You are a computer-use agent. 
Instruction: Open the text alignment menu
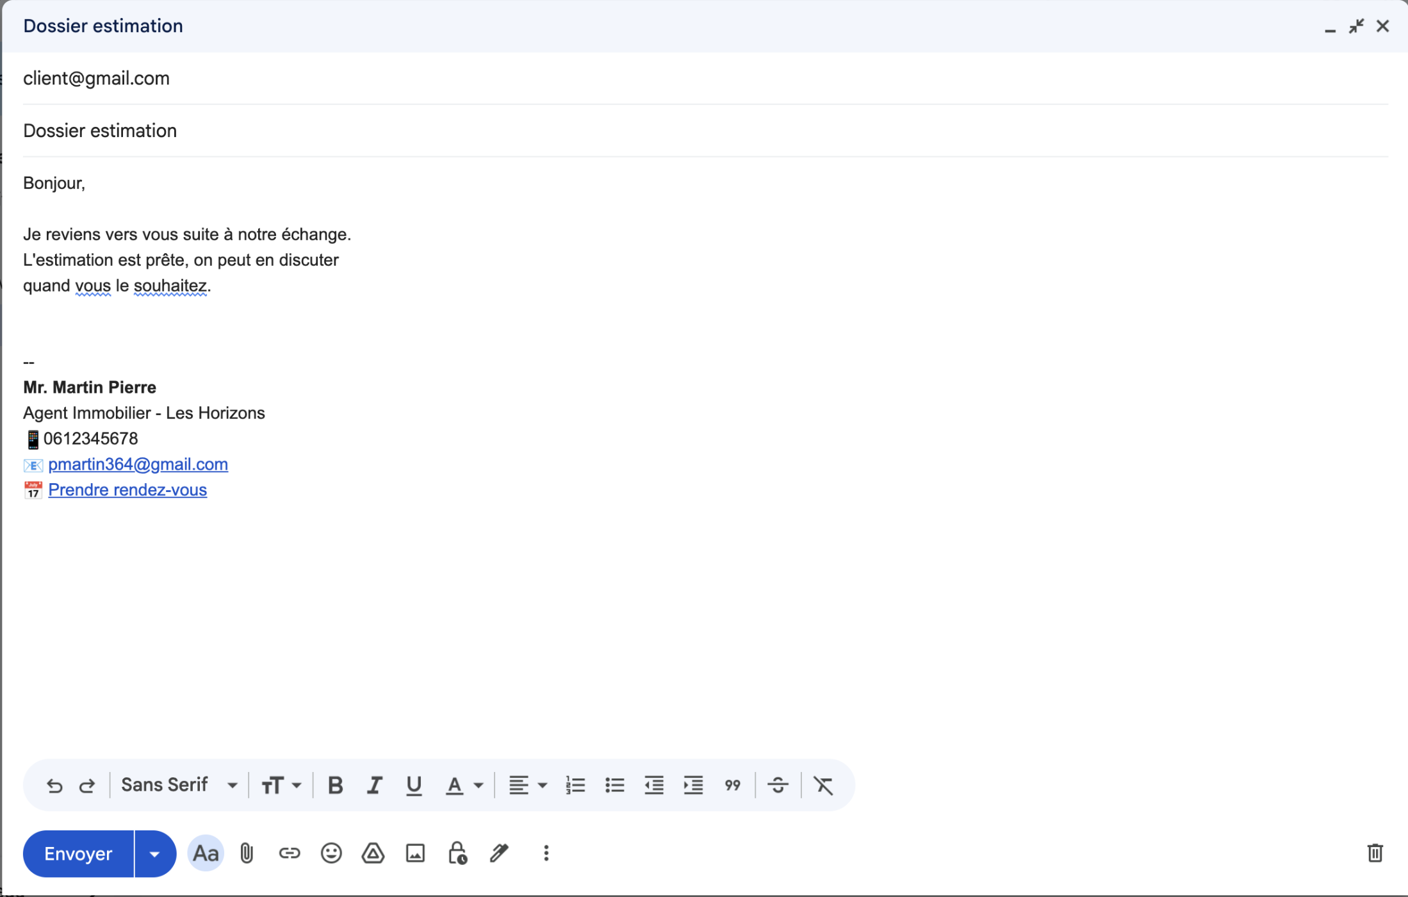coord(527,785)
